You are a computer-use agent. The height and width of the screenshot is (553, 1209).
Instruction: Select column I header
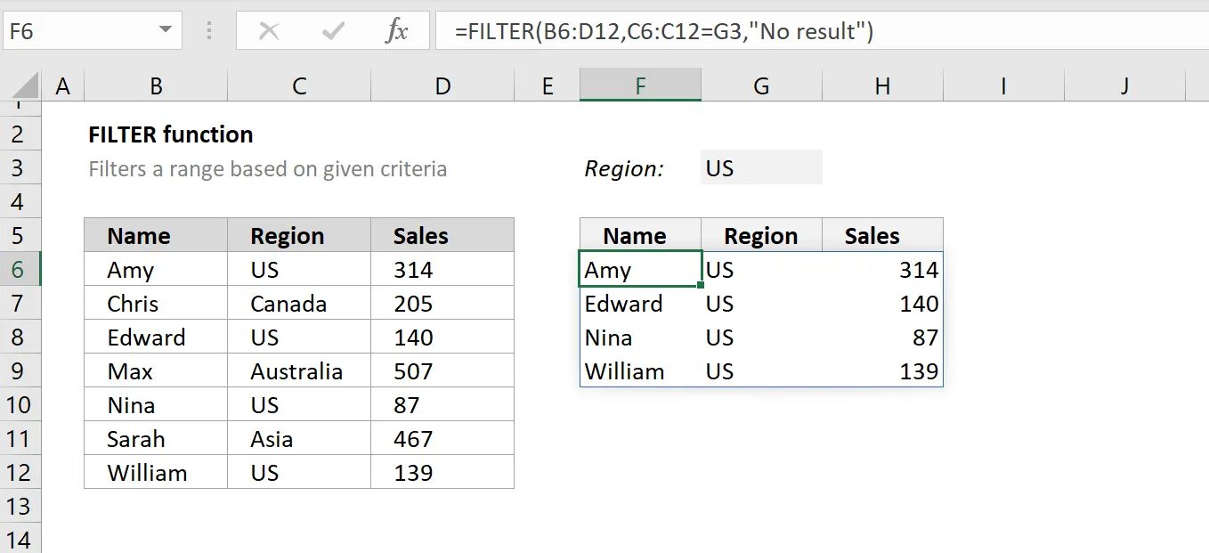pos(1003,85)
